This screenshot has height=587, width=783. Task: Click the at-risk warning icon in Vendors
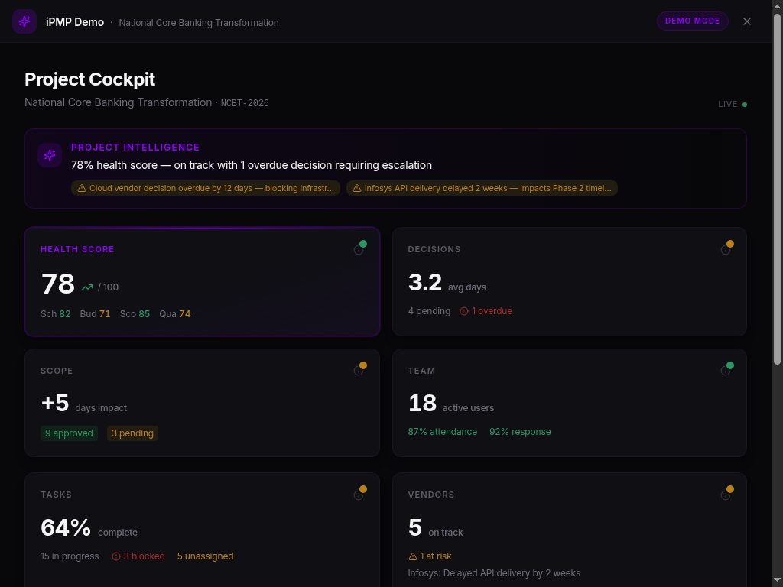(412, 556)
